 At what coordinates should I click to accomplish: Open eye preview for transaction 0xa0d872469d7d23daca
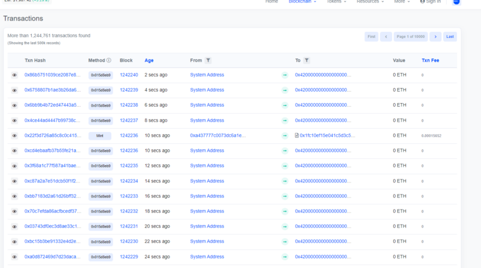[14, 257]
